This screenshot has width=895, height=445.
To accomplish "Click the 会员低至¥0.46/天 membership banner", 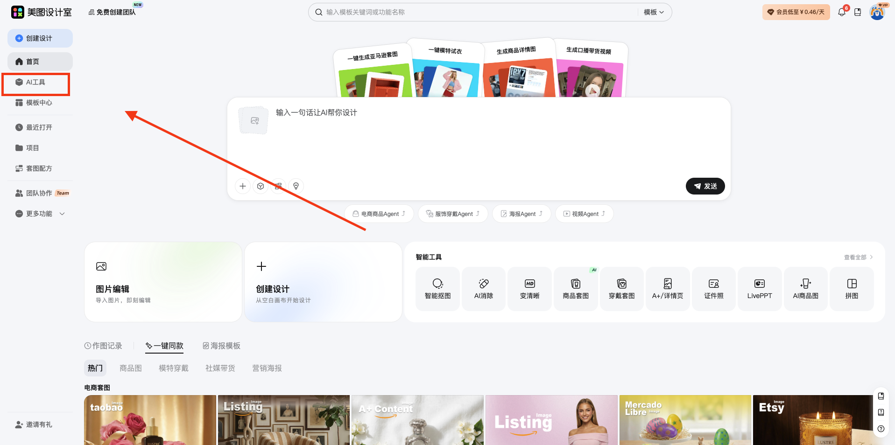I will 796,12.
